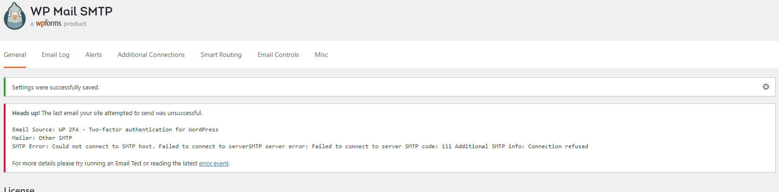This screenshot has width=779, height=192.
Task: Open the Additional Connections tab
Action: point(151,55)
